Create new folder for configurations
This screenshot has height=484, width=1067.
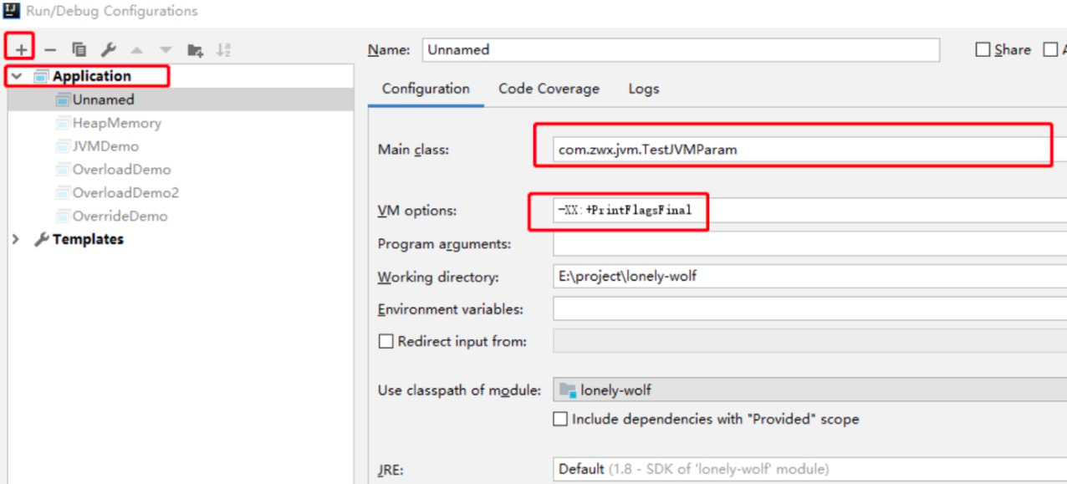(x=195, y=50)
